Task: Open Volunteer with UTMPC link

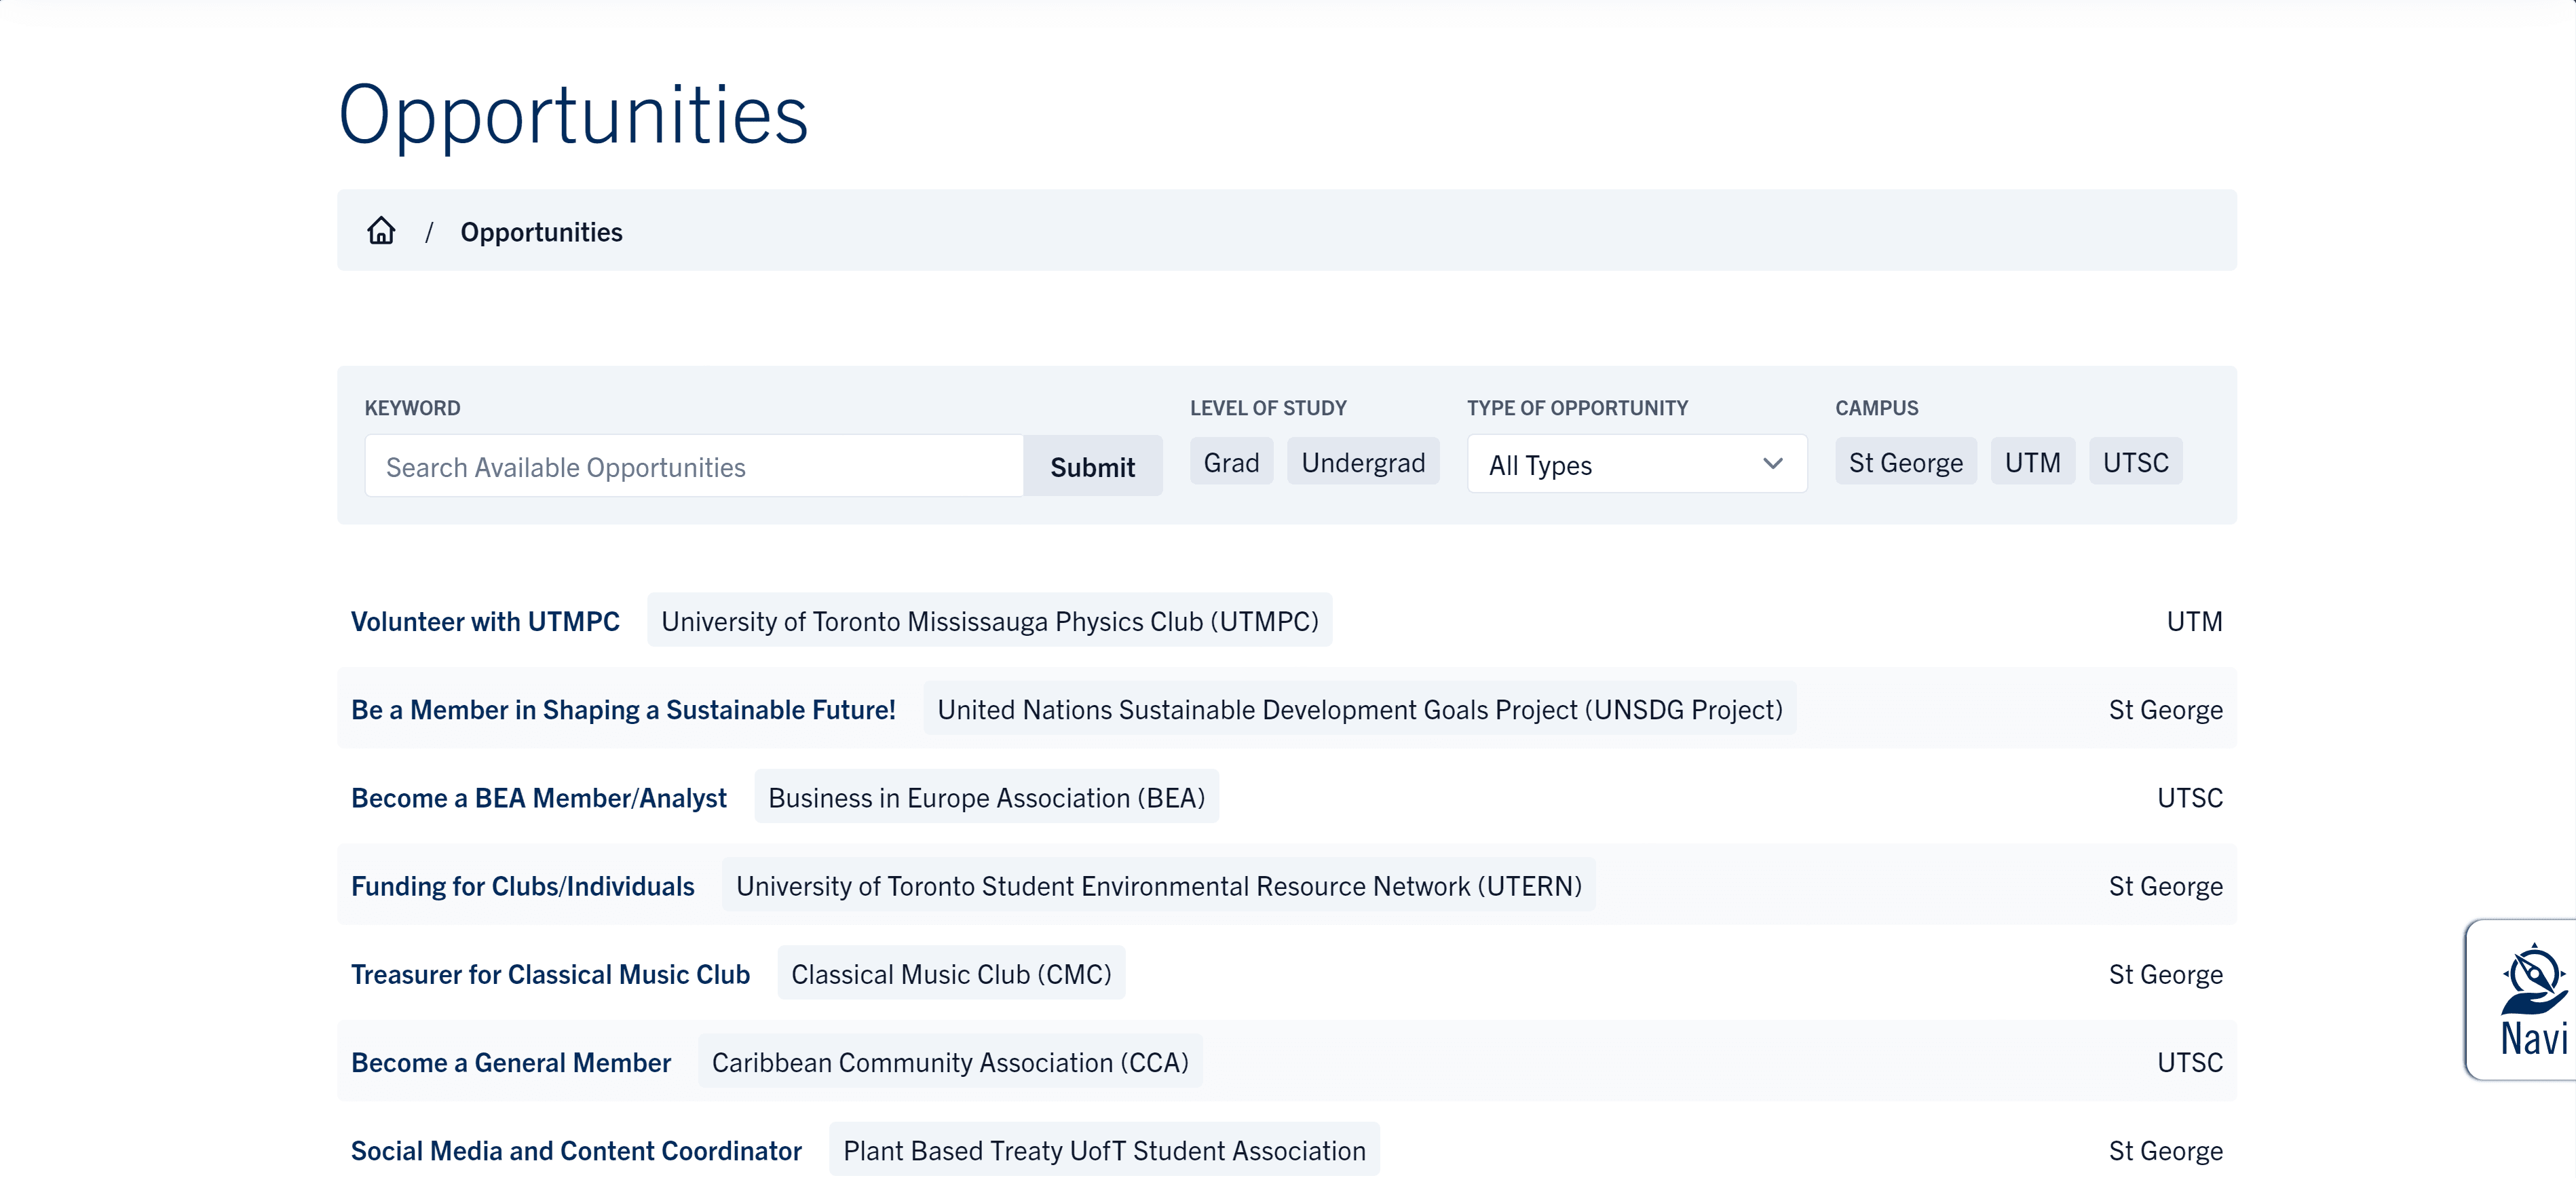Action: (485, 621)
